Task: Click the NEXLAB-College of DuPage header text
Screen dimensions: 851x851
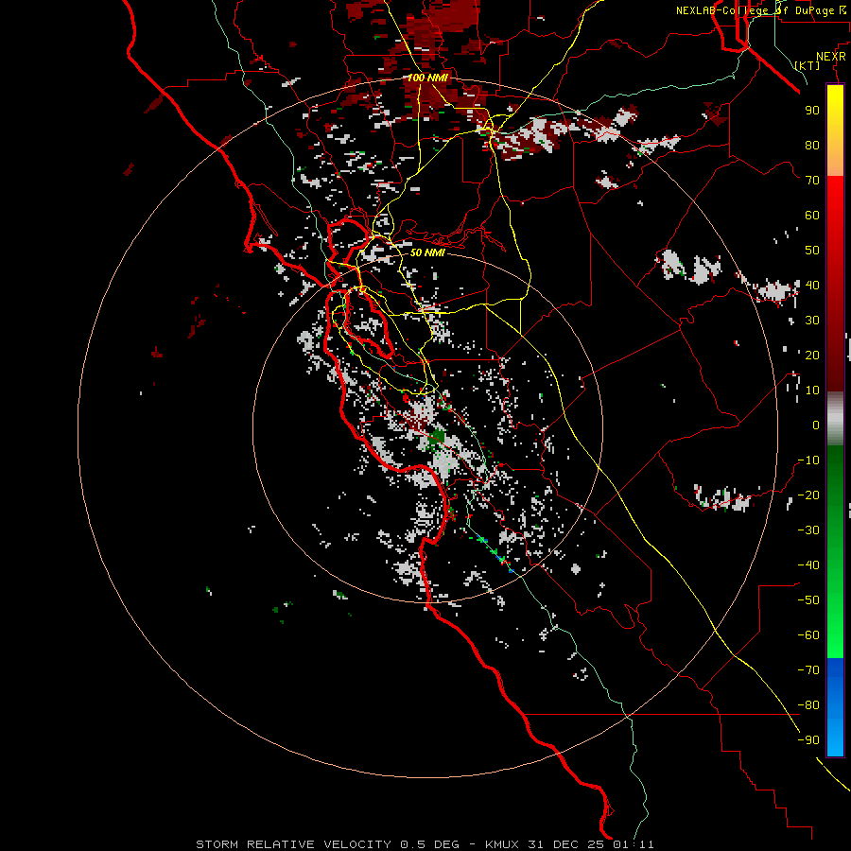Action: 761,10
